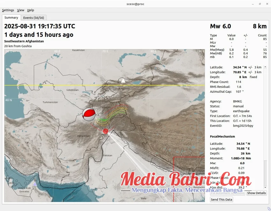Click the bottom-right status corner icon
The height and width of the screenshot is (211, 271).
click(x=269, y=209)
